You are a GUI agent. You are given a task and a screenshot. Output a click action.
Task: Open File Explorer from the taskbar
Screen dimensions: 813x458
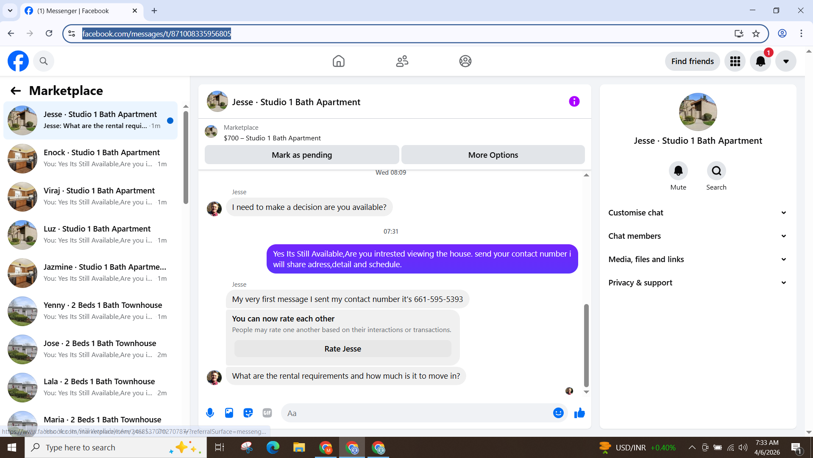click(299, 447)
